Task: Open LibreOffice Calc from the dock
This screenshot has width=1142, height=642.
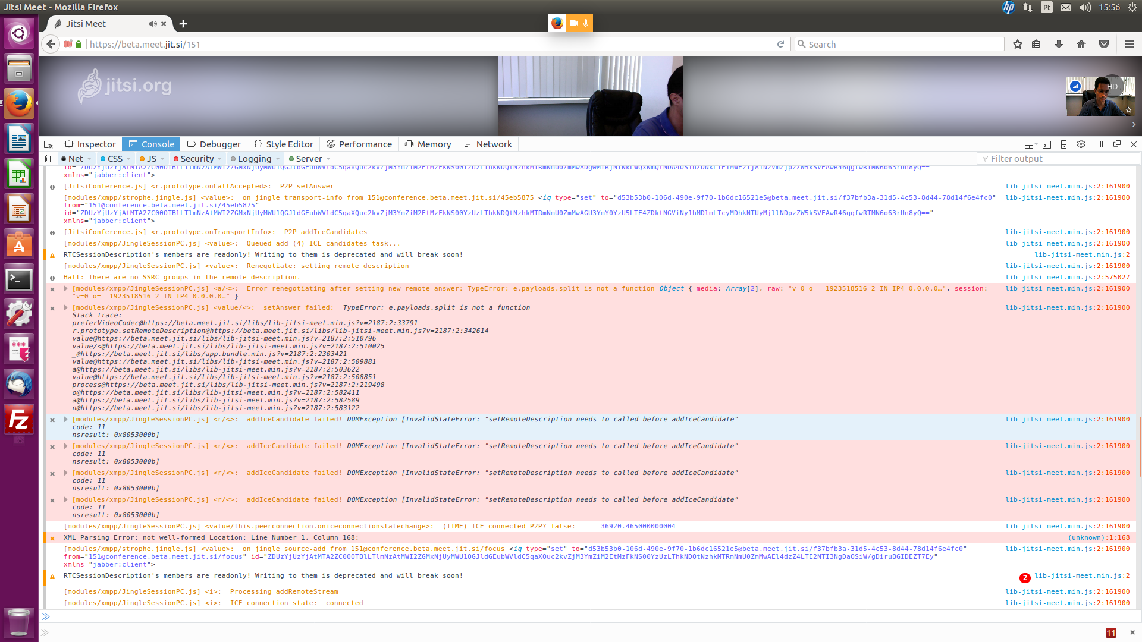Action: point(19,175)
